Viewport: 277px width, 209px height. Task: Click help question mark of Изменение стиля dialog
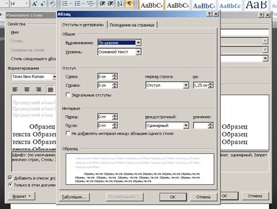pos(261,15)
